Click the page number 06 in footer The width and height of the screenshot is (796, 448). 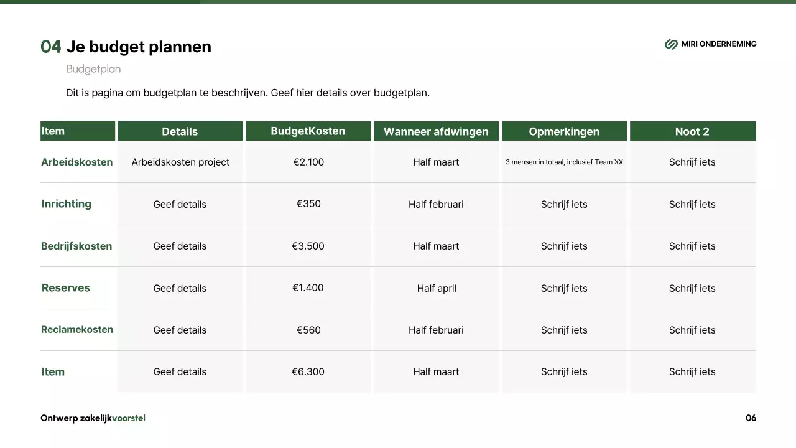(751, 418)
